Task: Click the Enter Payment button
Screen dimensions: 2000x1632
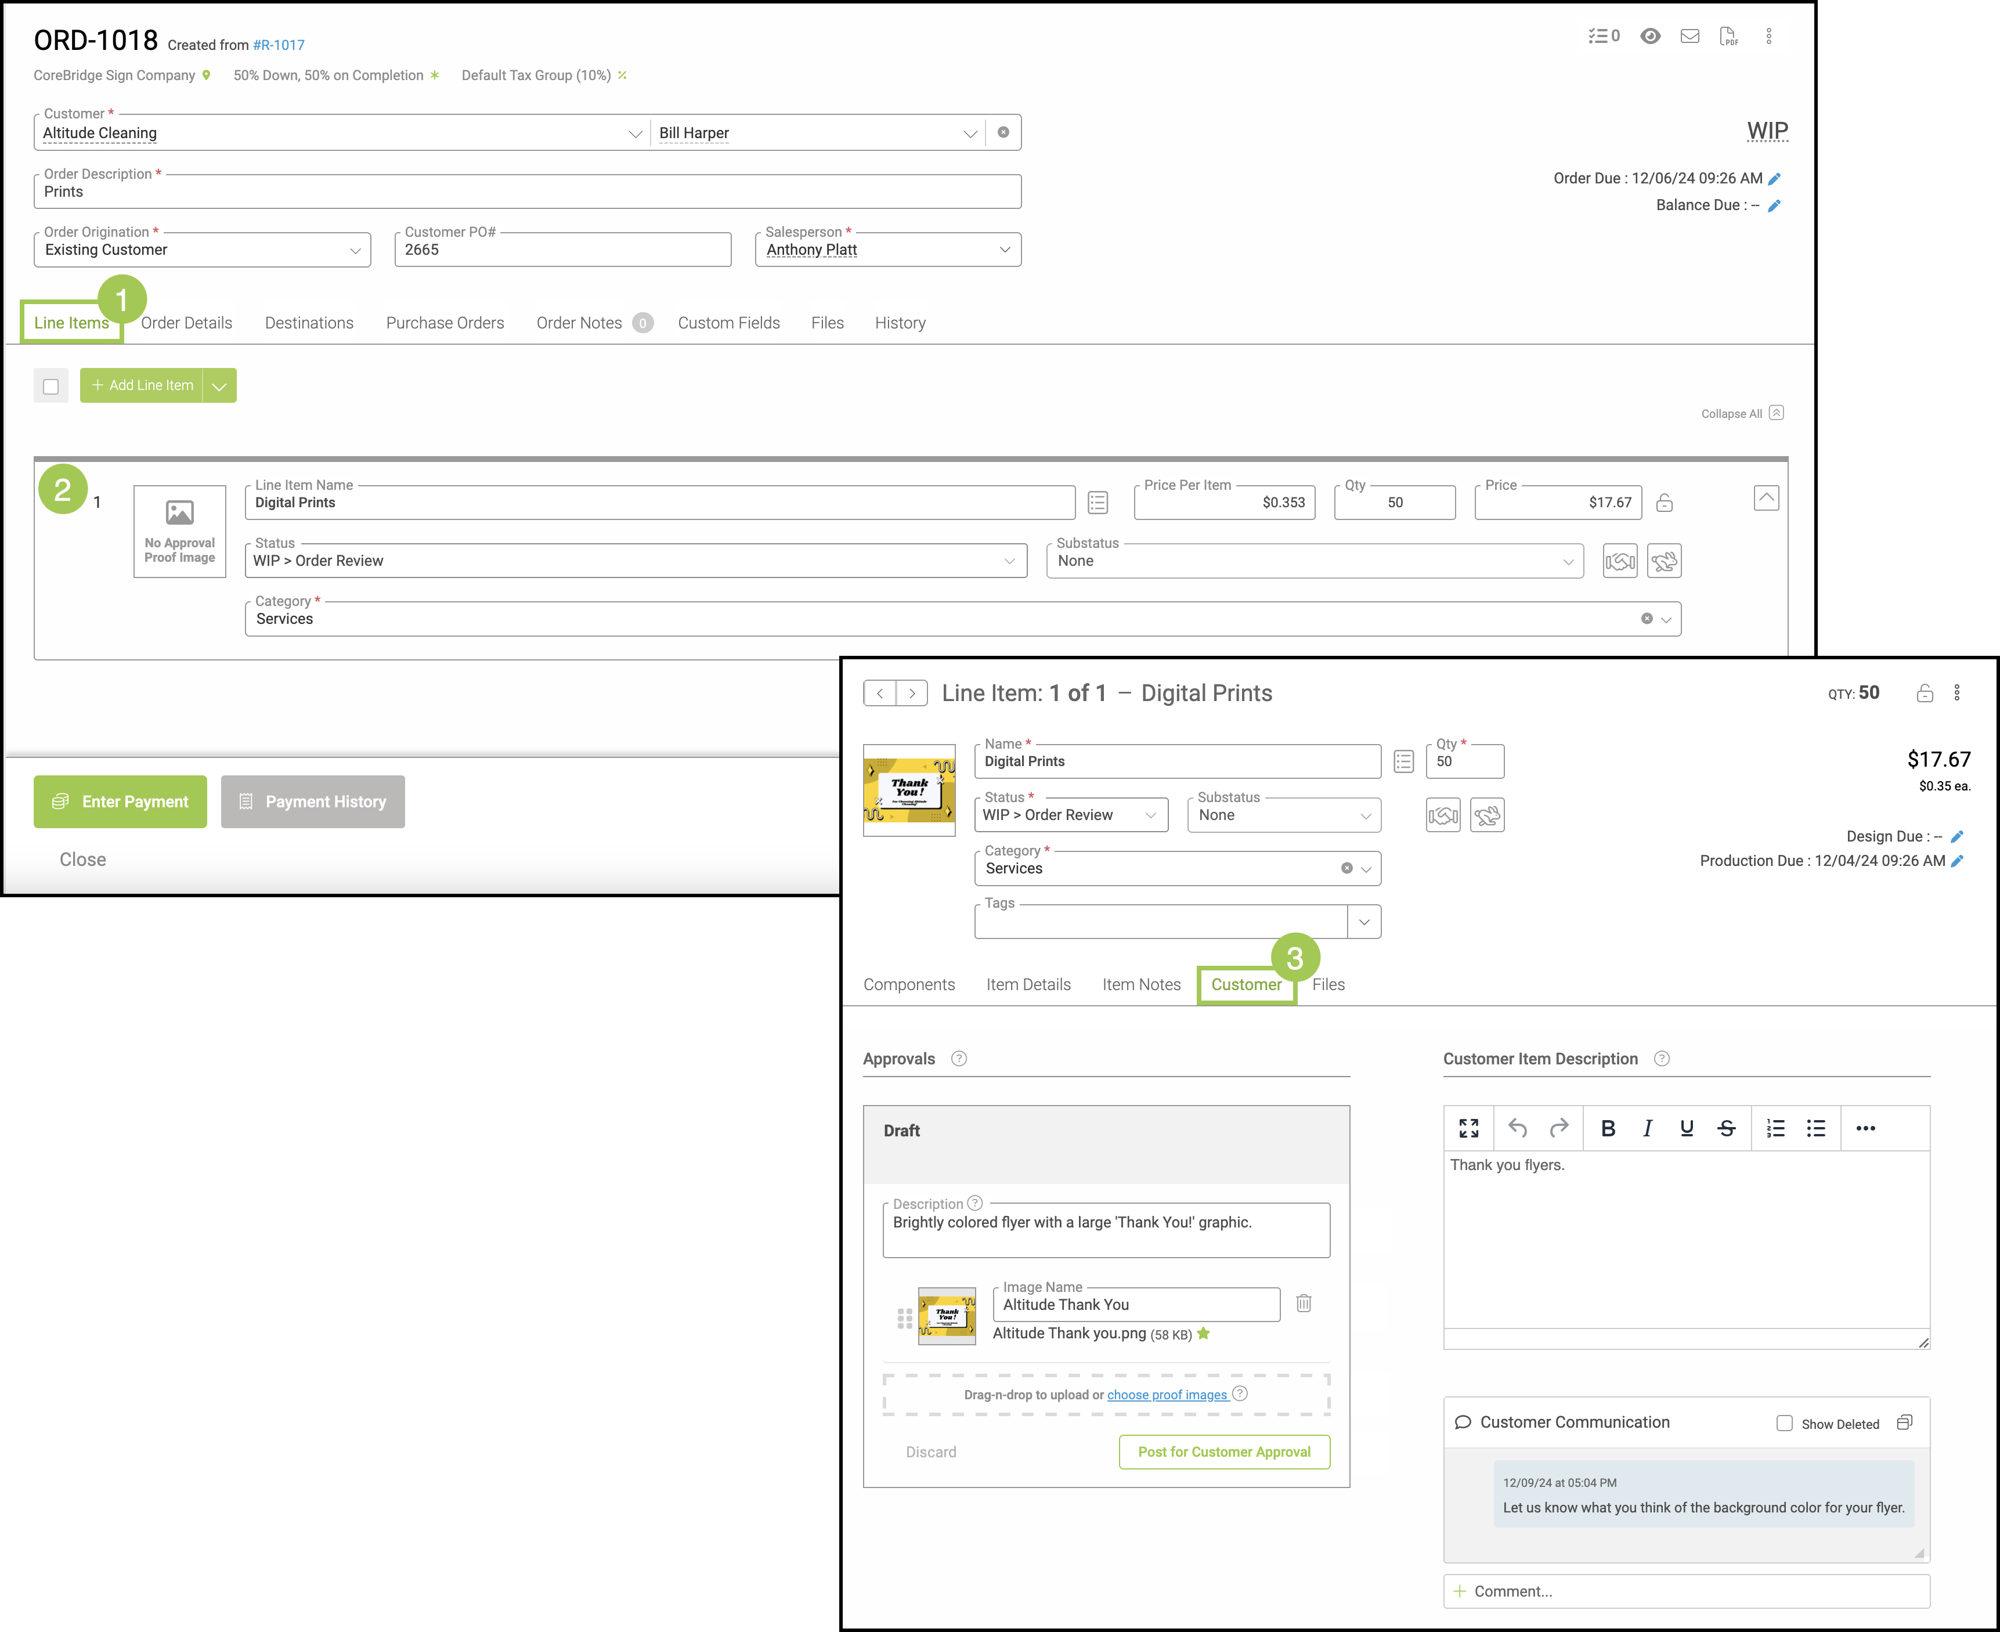Action: point(120,802)
